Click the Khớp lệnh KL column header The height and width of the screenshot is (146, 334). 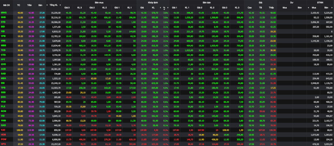point(153,8)
